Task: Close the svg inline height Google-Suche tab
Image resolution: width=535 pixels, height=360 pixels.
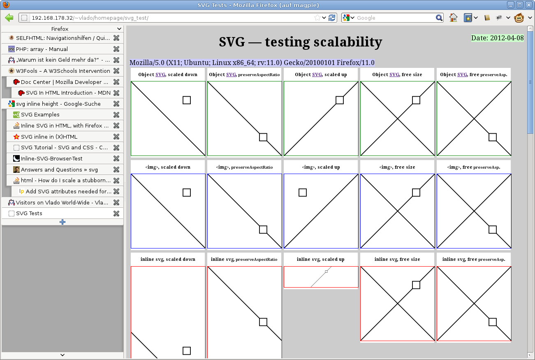Action: (116, 104)
